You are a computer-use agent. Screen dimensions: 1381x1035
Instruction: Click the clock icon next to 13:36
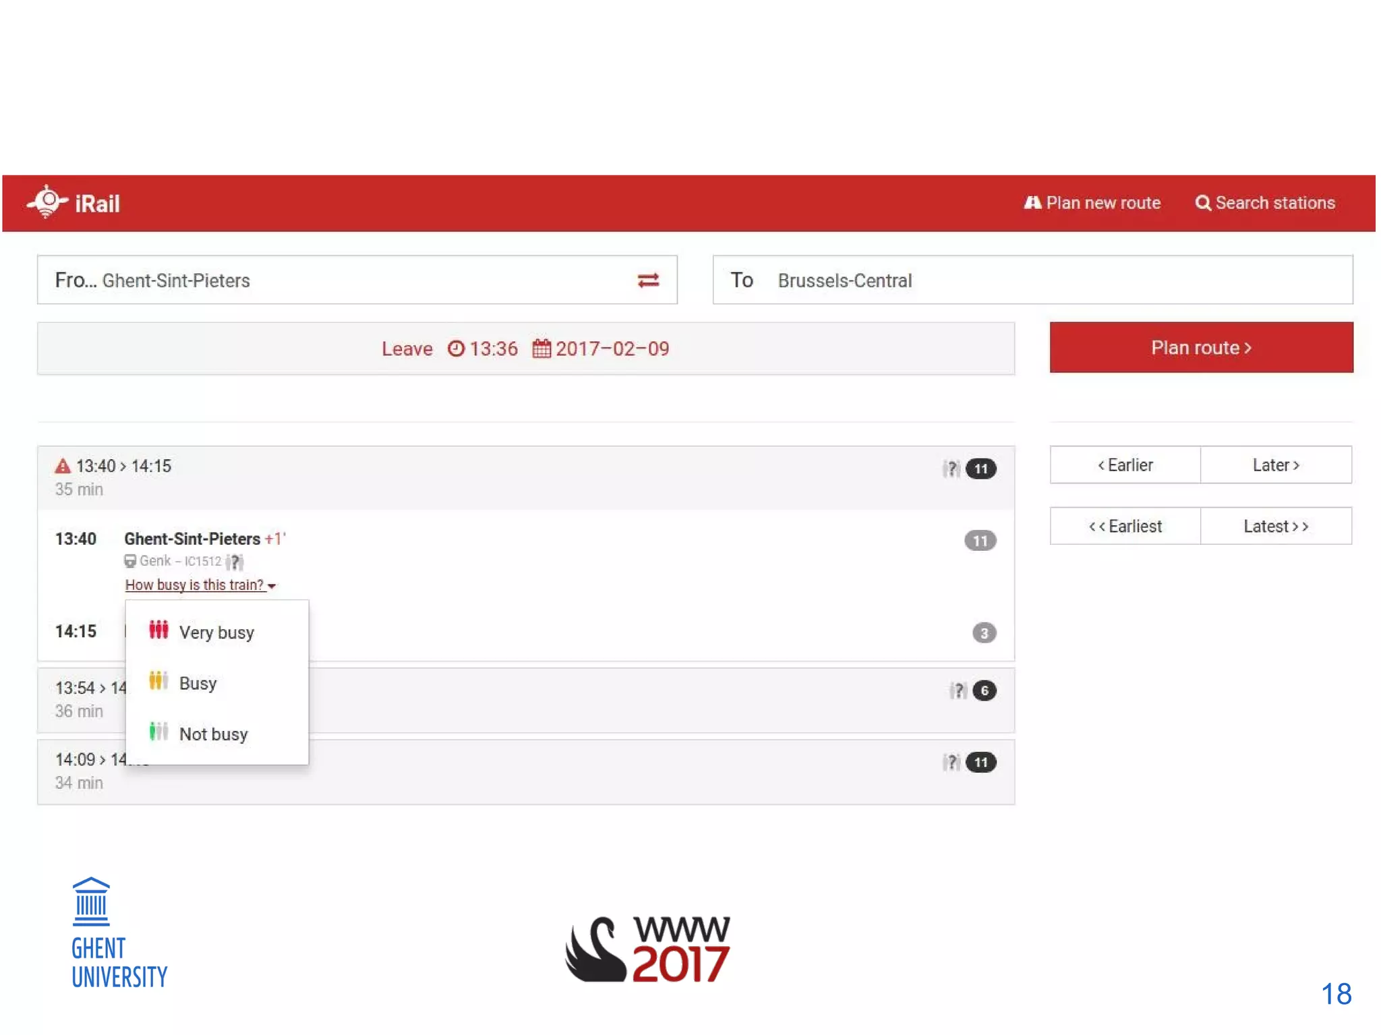click(457, 349)
